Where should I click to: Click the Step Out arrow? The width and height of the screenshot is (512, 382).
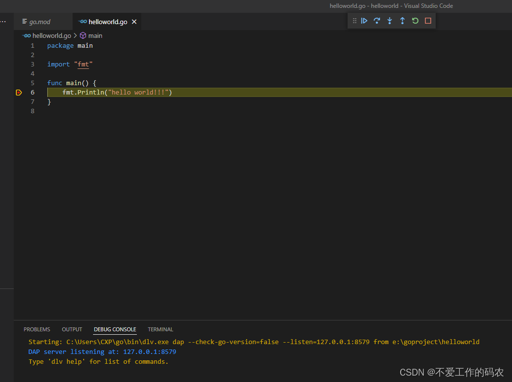[x=402, y=21]
